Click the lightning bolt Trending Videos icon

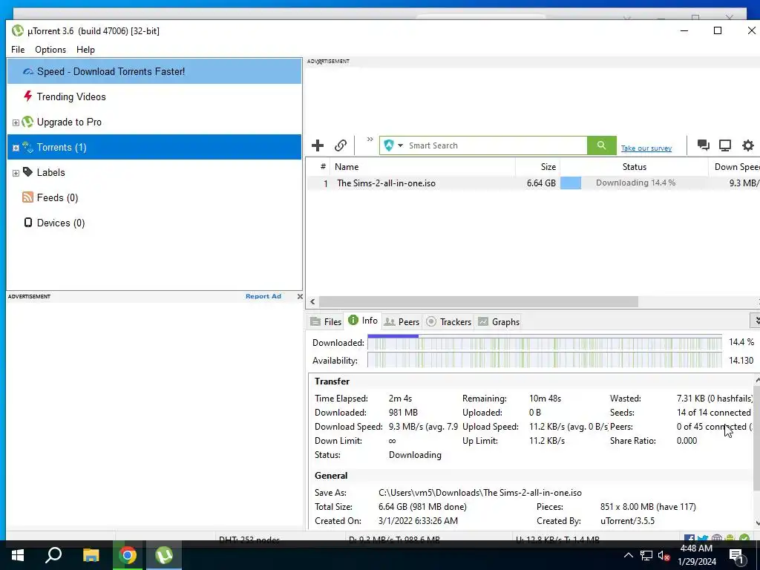point(27,96)
